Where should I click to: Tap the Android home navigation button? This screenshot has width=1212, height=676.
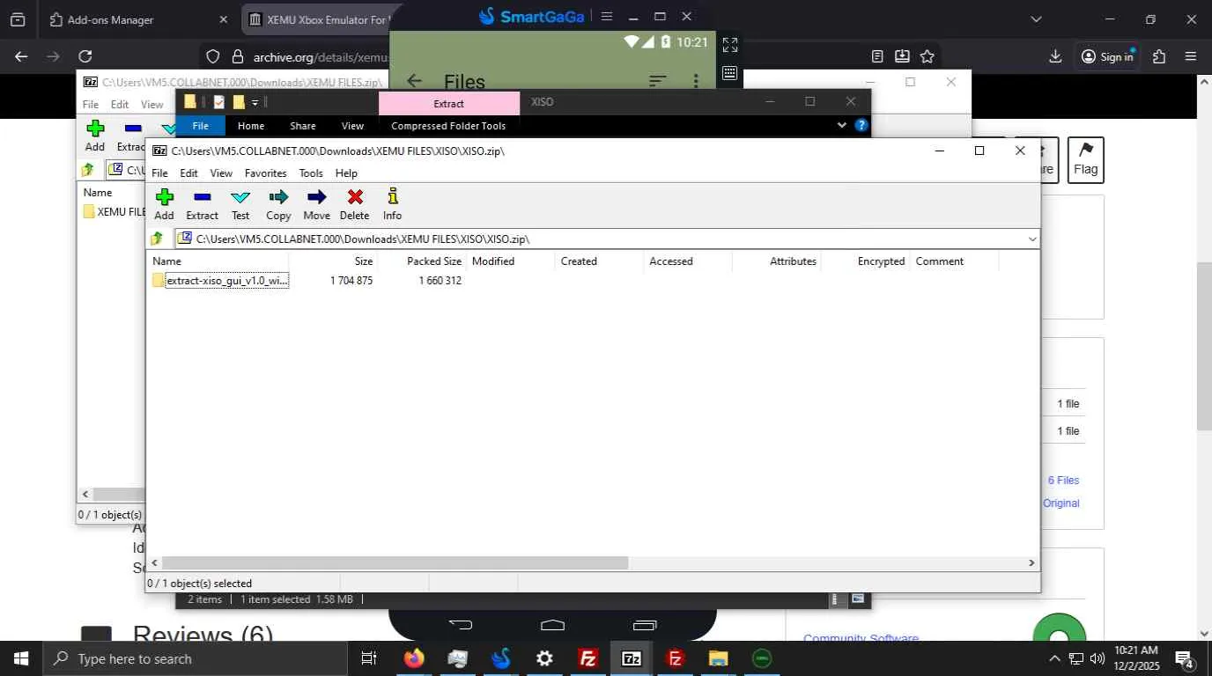point(552,625)
